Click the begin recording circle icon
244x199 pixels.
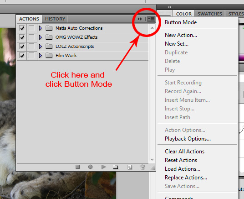(90, 167)
